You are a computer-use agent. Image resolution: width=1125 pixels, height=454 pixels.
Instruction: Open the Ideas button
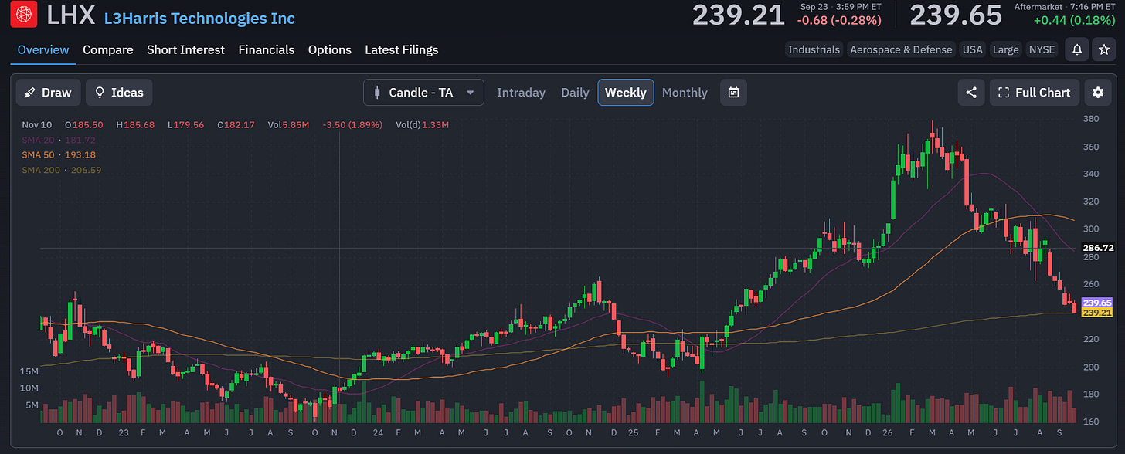tap(119, 93)
